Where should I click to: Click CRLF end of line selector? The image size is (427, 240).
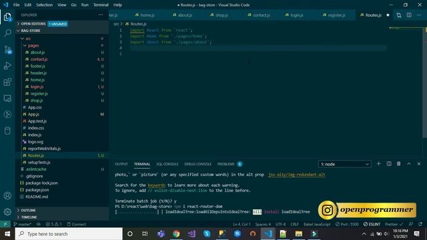coord(294,224)
